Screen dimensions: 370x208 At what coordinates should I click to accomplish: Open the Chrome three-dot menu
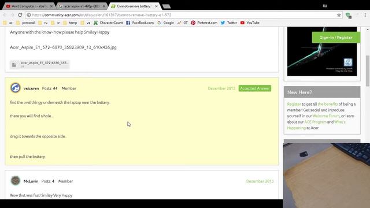pos(365,15)
